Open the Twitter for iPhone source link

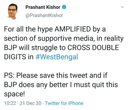point(64,103)
